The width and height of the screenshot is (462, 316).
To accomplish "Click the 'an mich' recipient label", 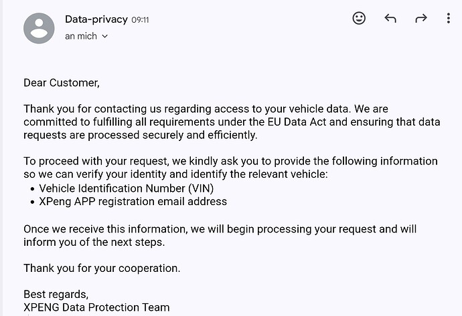I will tap(81, 36).
